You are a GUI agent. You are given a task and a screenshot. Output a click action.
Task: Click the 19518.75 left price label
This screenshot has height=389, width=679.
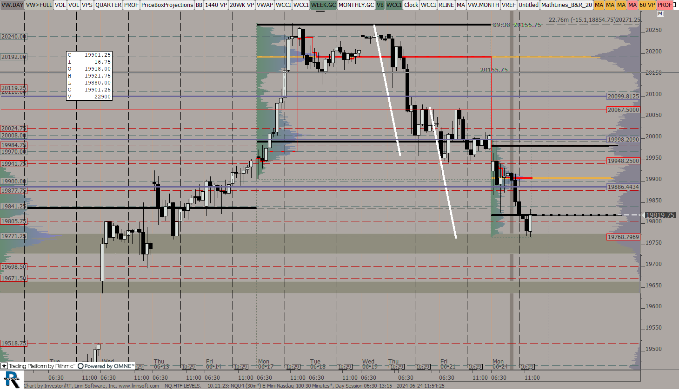tap(14, 343)
